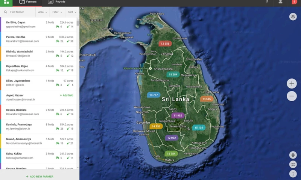Screen dimensions: 301x180
Task: Zoom in on the map
Action: pyautogui.click(x=292, y=84)
